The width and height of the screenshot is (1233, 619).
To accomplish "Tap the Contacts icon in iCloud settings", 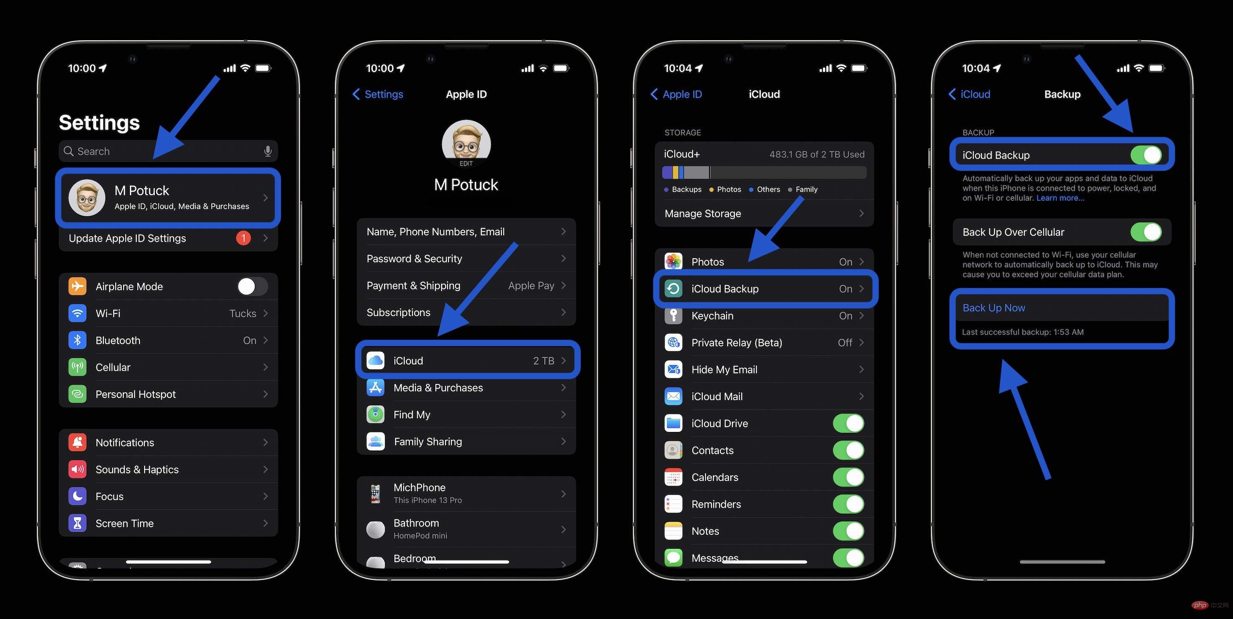I will point(673,451).
